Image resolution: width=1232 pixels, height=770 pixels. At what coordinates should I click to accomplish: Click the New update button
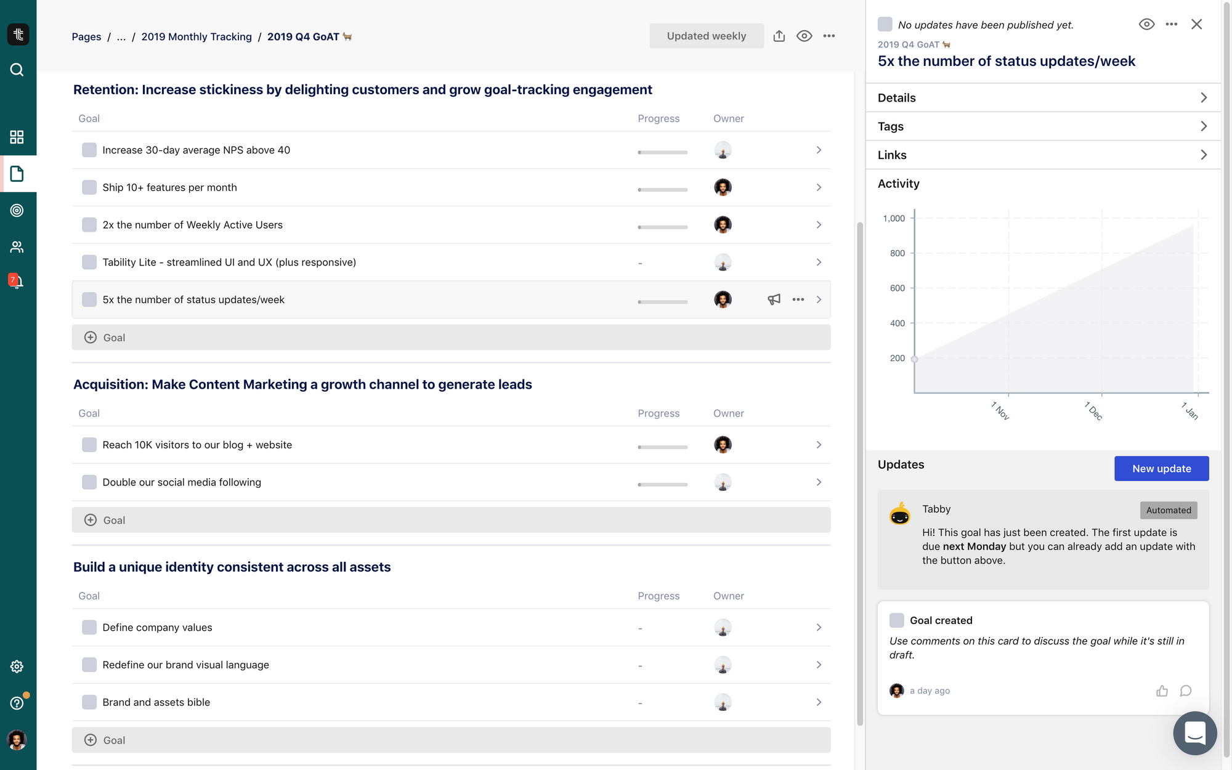(x=1161, y=469)
